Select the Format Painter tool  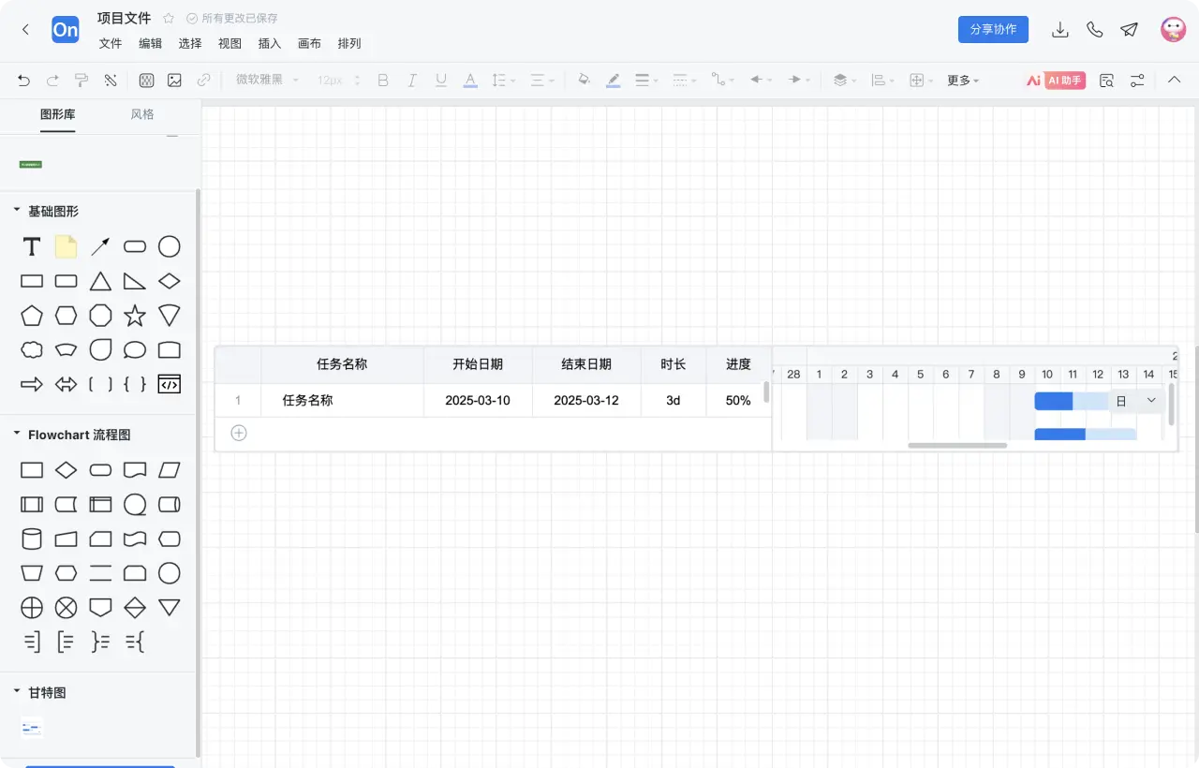(81, 80)
